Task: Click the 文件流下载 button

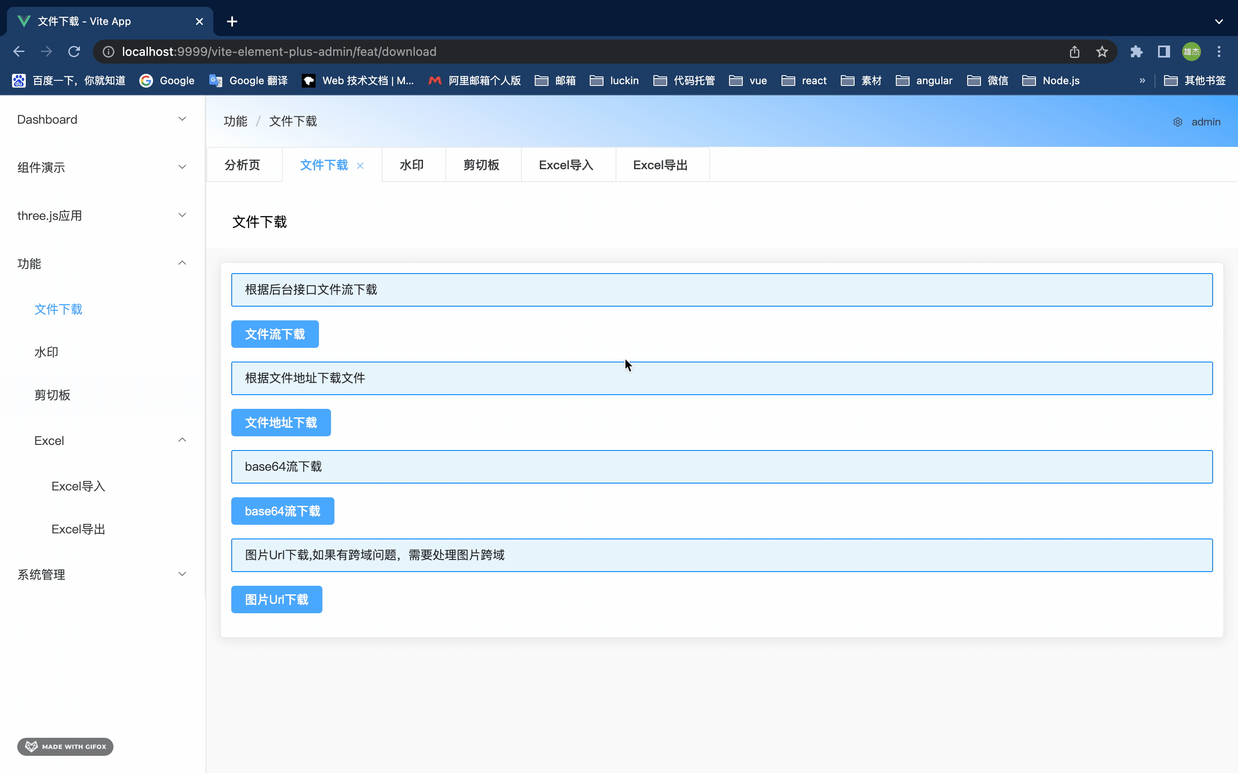Action: pos(275,334)
